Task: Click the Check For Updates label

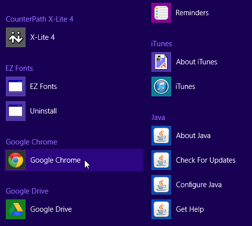Action: pos(205,160)
